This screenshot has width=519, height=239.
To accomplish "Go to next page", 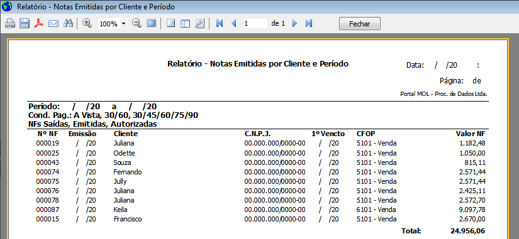I will 295,23.
